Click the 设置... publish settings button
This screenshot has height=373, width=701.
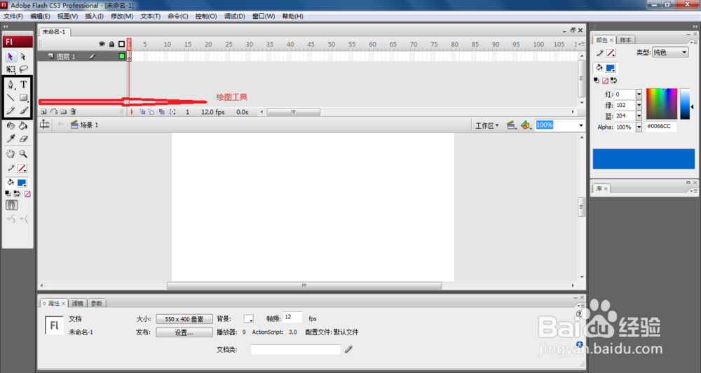[x=184, y=332]
